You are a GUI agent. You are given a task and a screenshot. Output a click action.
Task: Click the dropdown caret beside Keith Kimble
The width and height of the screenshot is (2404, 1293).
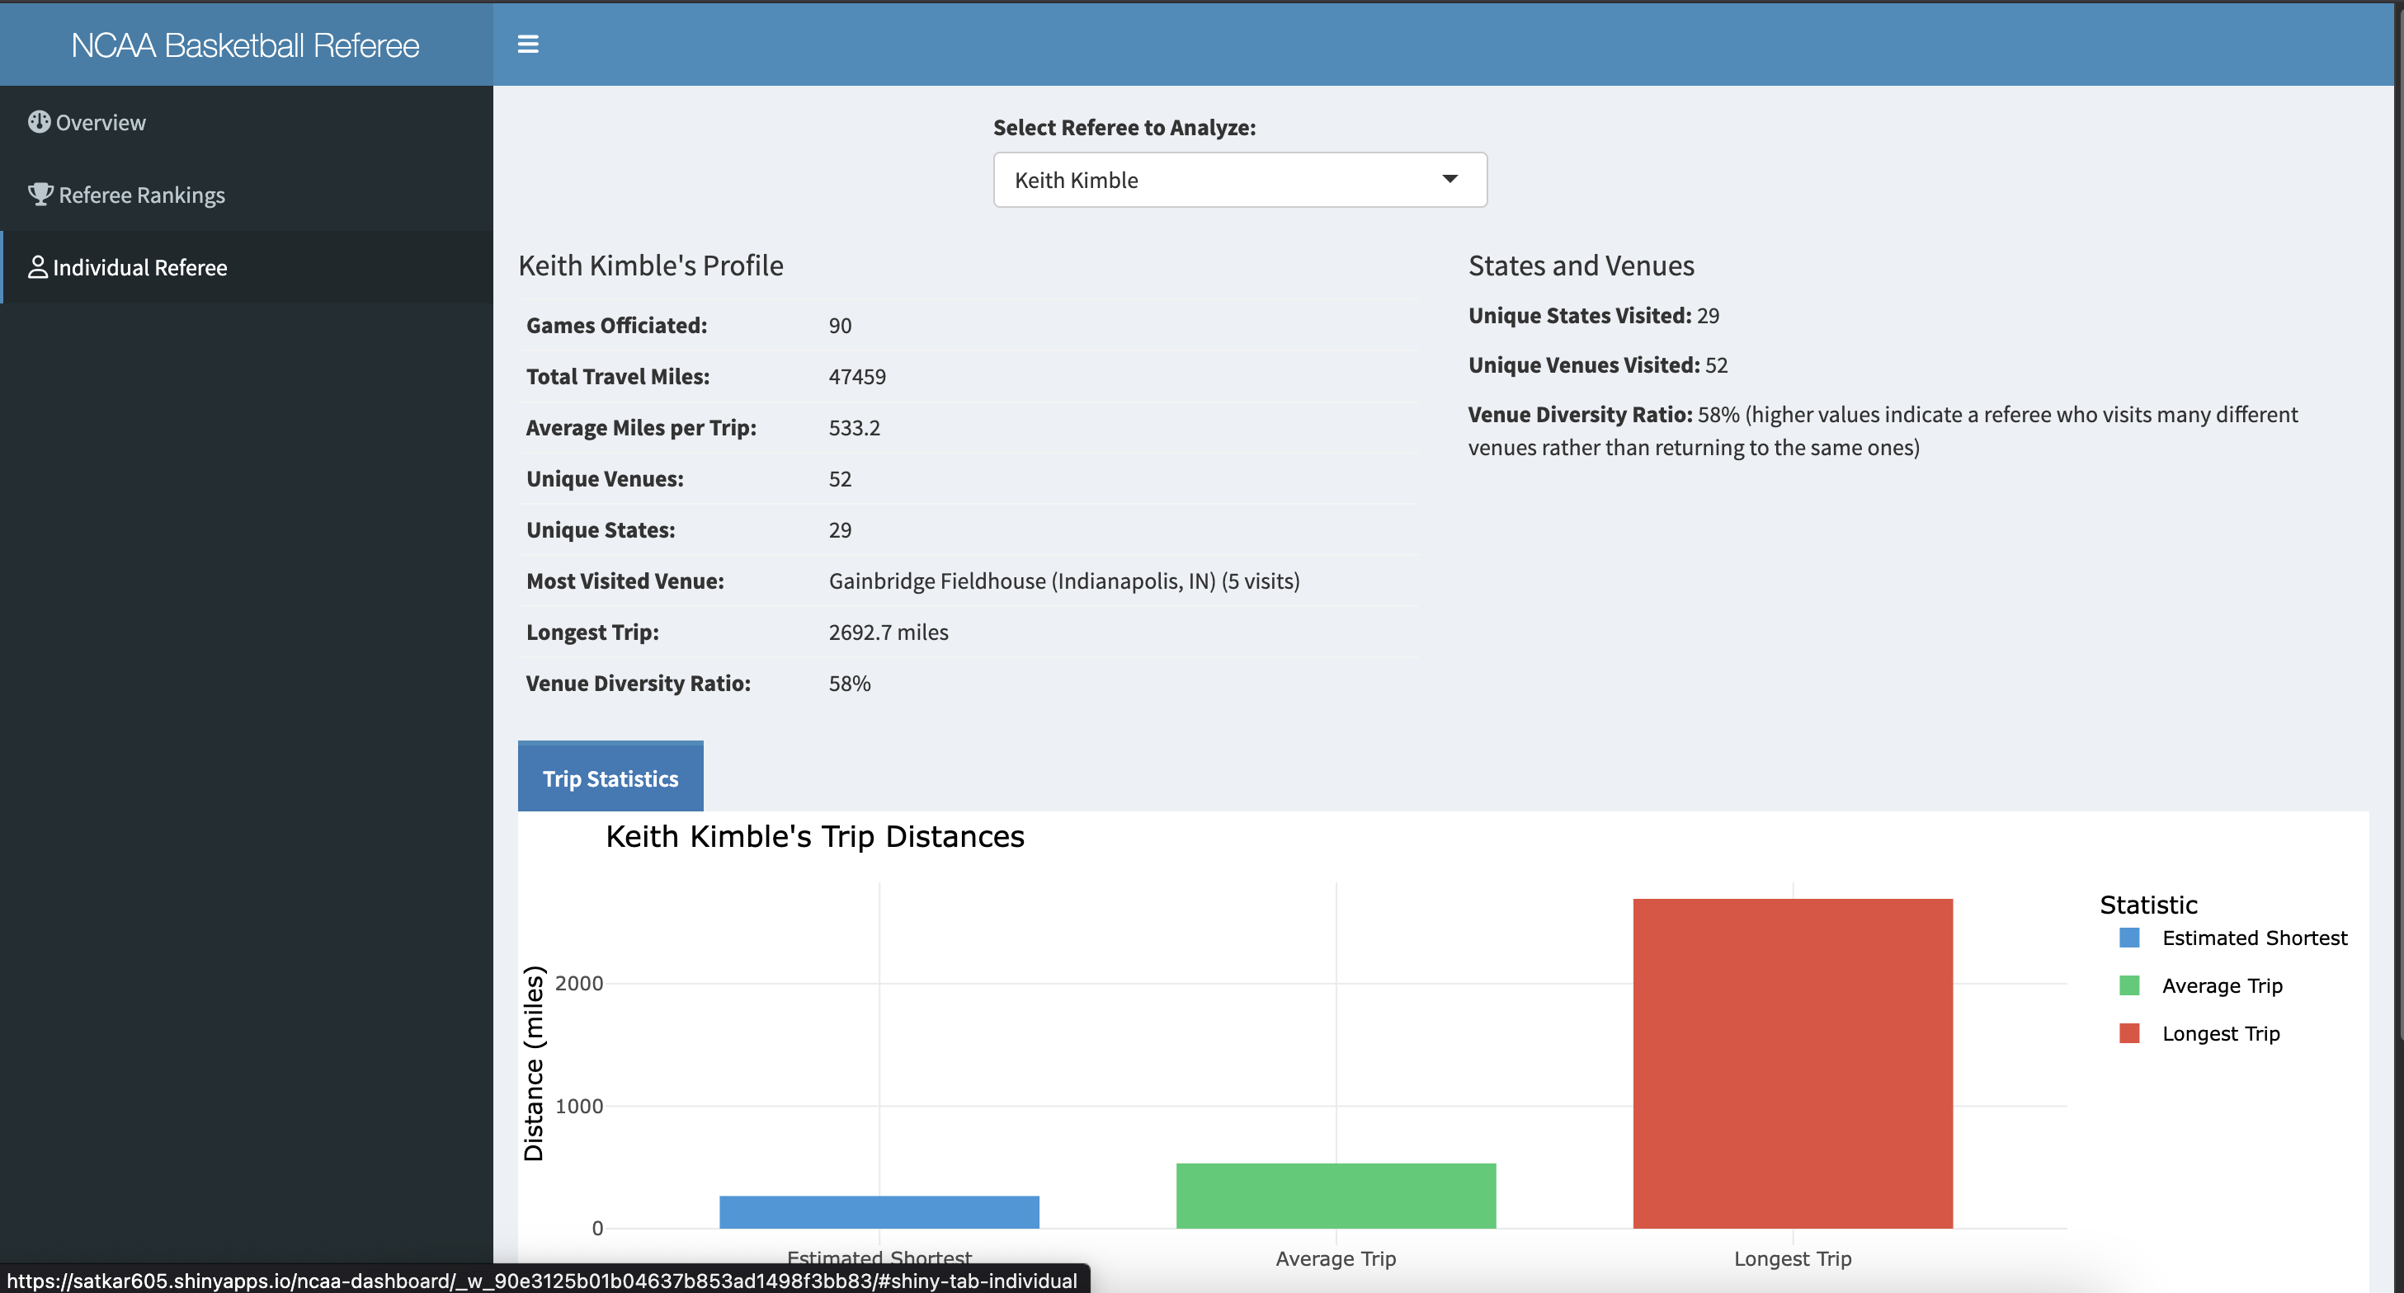click(1450, 179)
